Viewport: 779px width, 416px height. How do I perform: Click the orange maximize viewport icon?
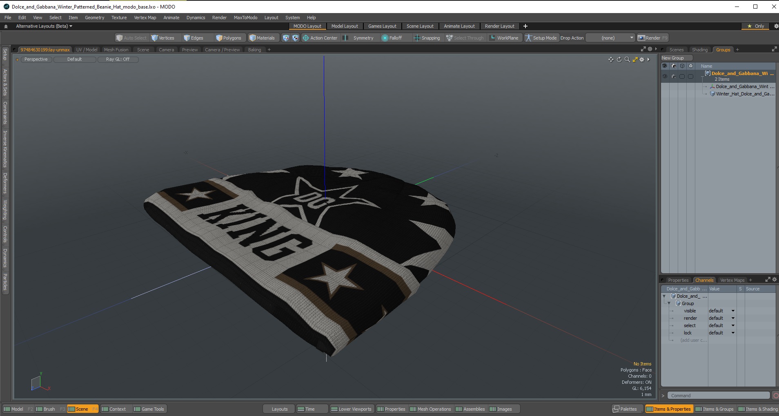tap(635, 60)
